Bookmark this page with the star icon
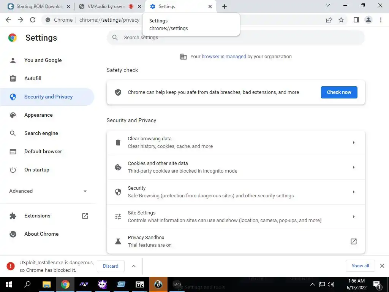Viewport: 389px width, 292px height. tap(341, 20)
